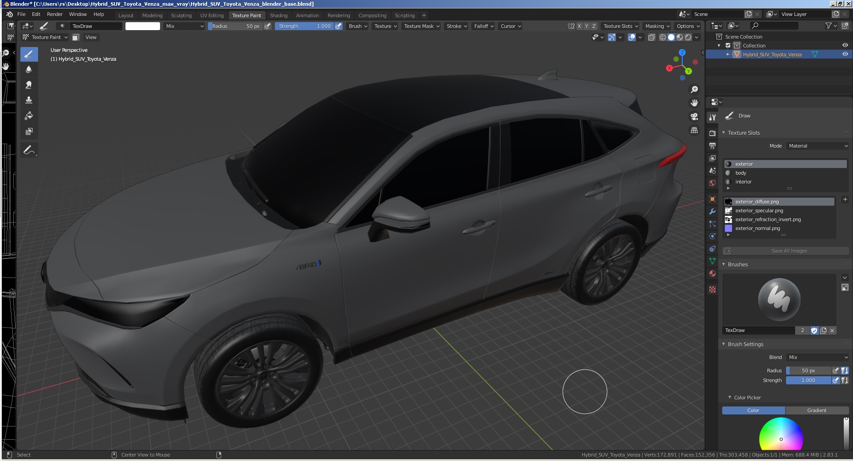This screenshot has width=853, height=461.
Task: Hide the Collection with eye icon
Action: coord(845,46)
